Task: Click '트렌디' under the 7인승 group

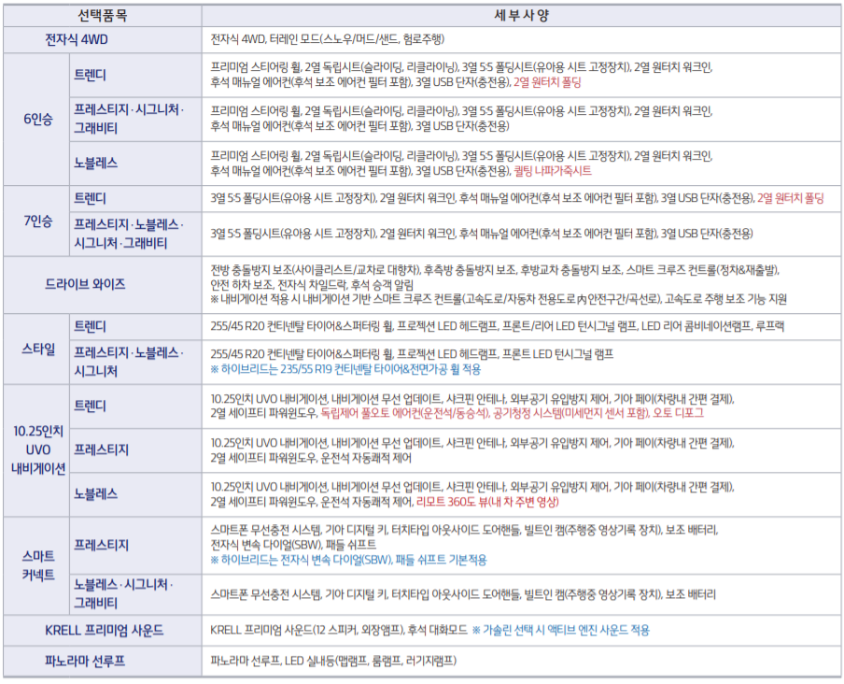Action: (x=91, y=198)
